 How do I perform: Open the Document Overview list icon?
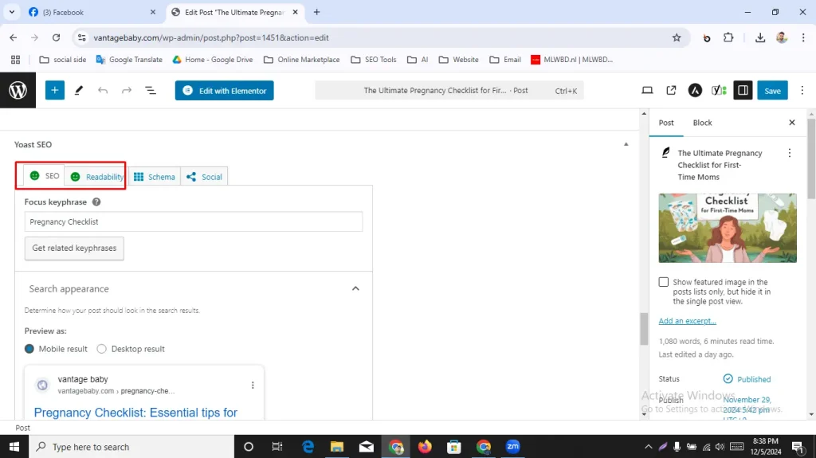point(151,90)
